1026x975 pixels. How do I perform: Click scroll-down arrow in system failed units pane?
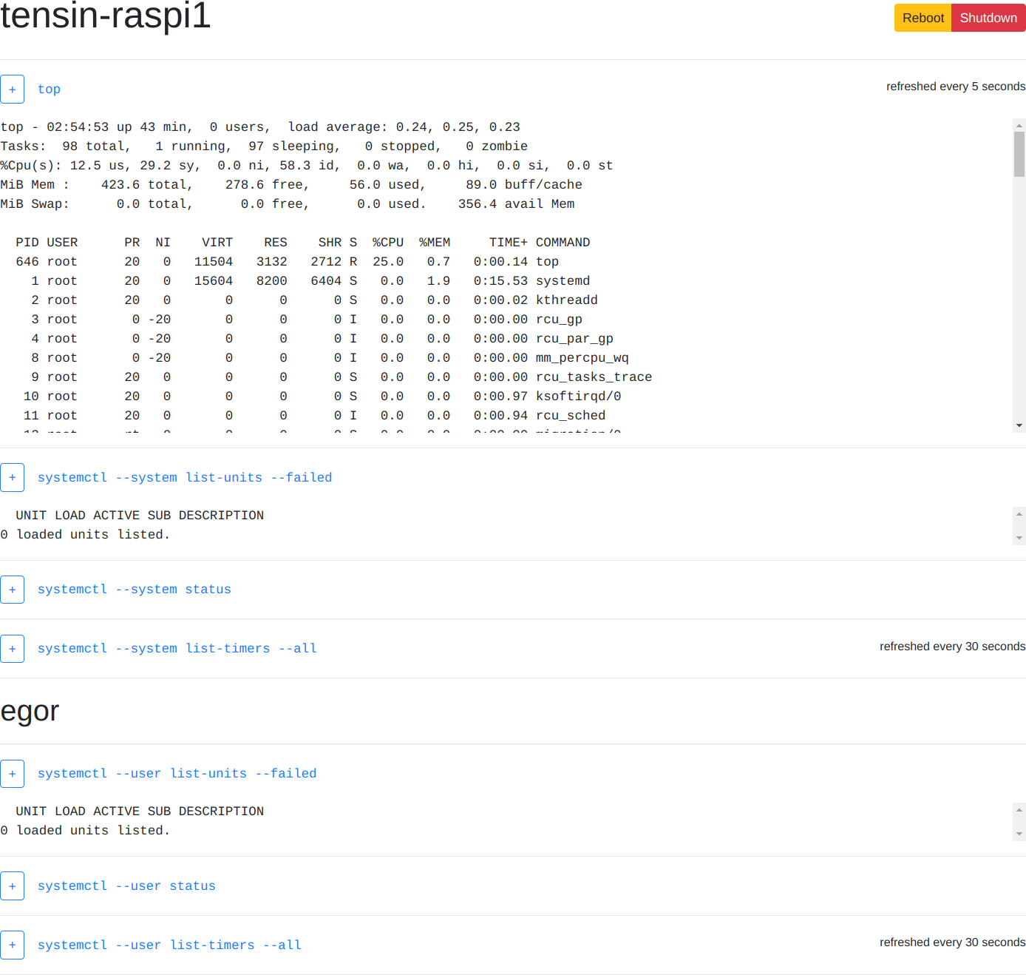[x=1019, y=539]
